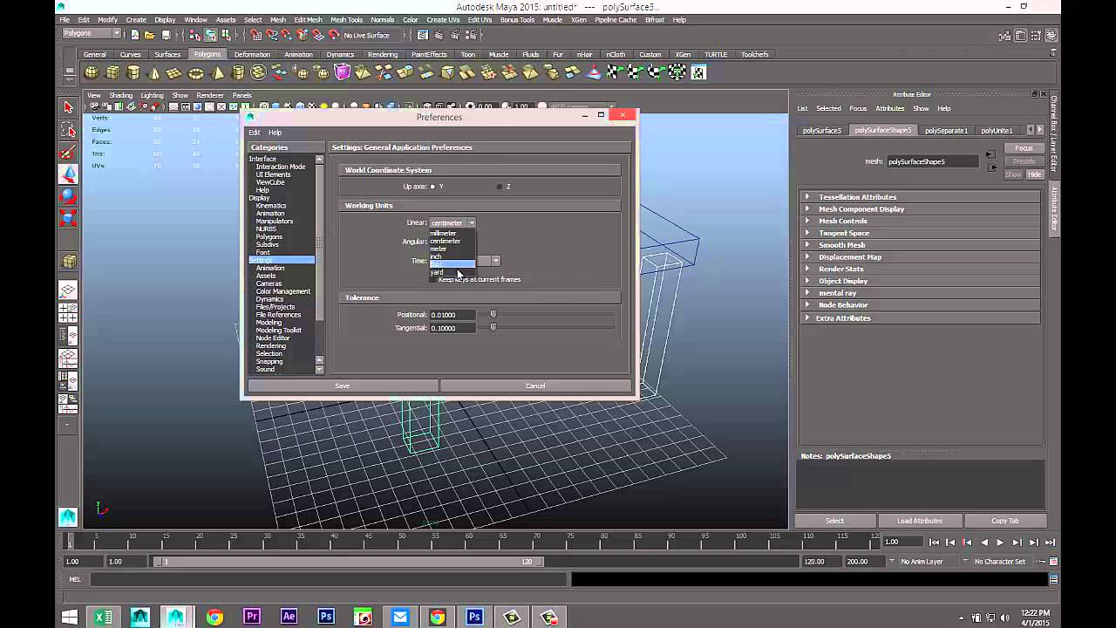This screenshot has height=628, width=1116.
Task: Click the single perspective view layout icon
Action: (x=68, y=290)
